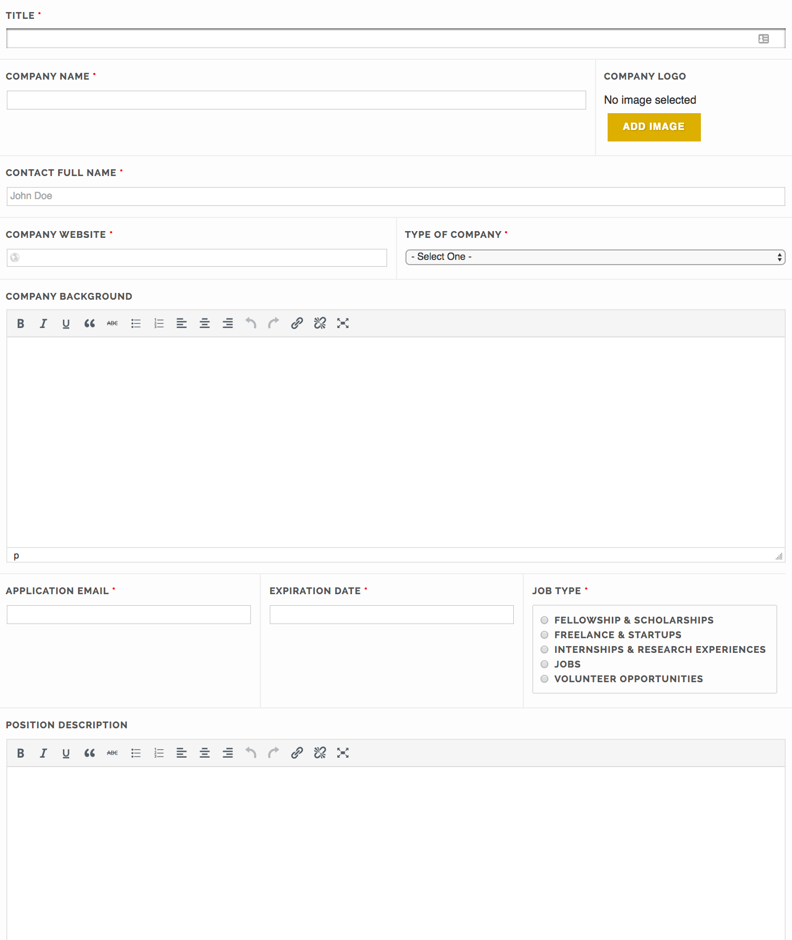The height and width of the screenshot is (940, 792).
Task: Focus the Company Website URL field
Action: click(x=197, y=258)
